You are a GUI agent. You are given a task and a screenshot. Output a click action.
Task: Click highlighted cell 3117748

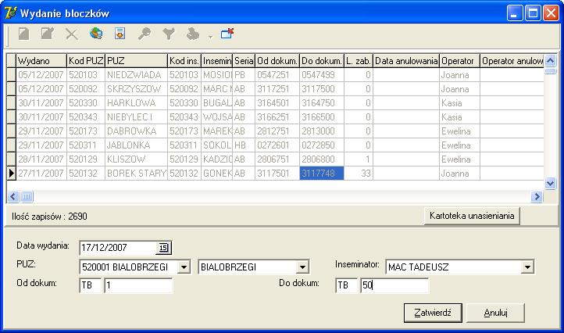(x=322, y=174)
